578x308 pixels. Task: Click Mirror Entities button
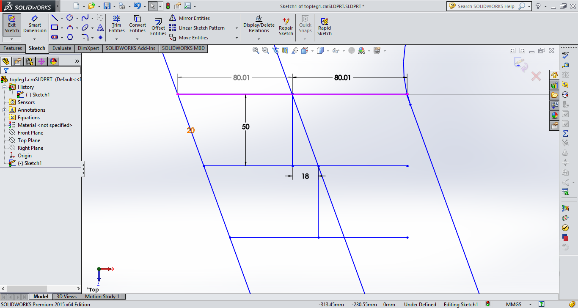click(190, 18)
